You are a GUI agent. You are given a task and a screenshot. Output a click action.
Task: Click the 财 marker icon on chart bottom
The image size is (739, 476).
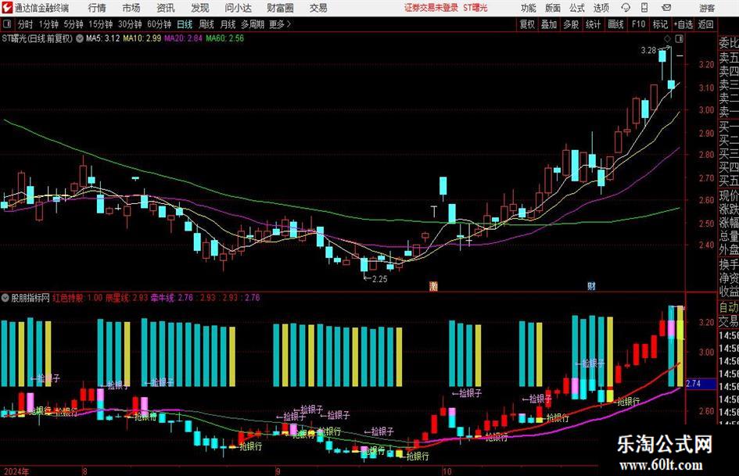click(591, 285)
